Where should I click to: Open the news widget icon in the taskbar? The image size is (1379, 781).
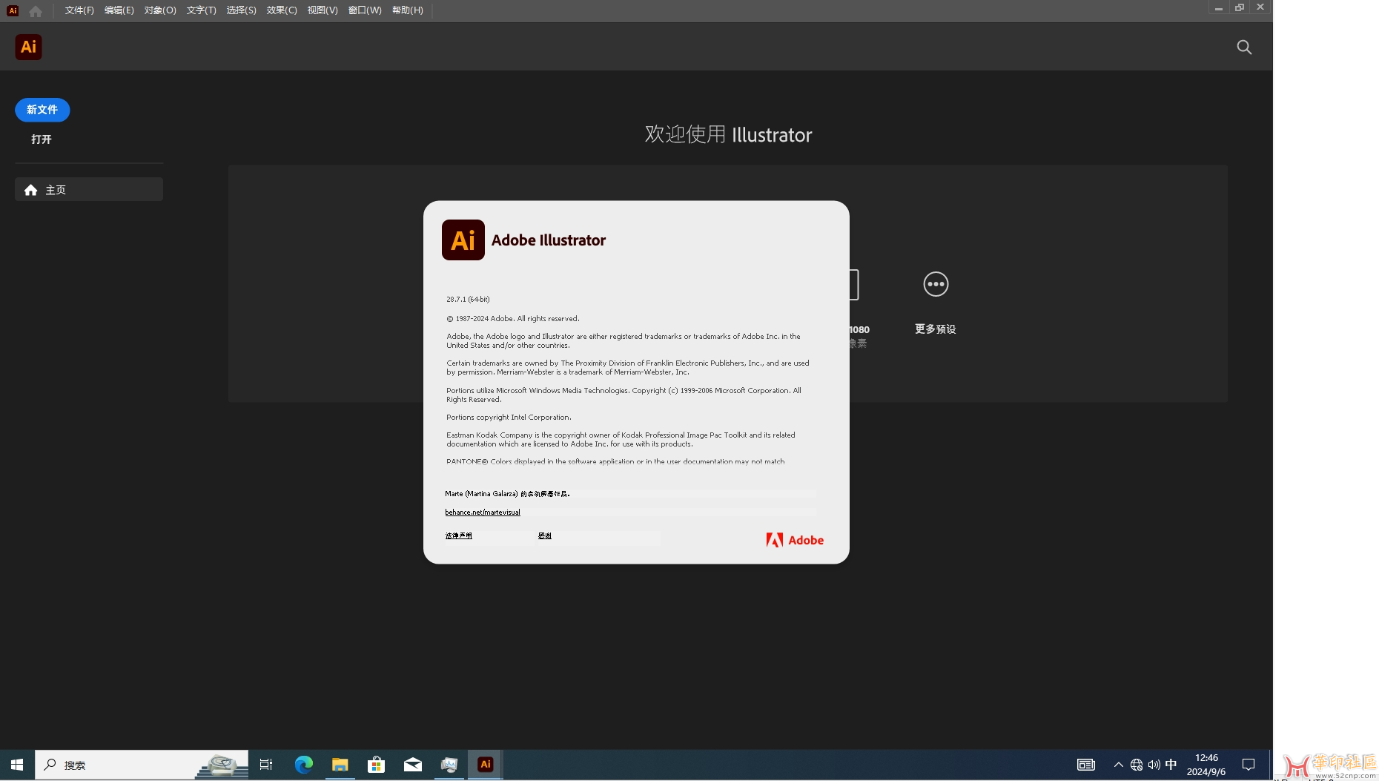tap(1086, 765)
